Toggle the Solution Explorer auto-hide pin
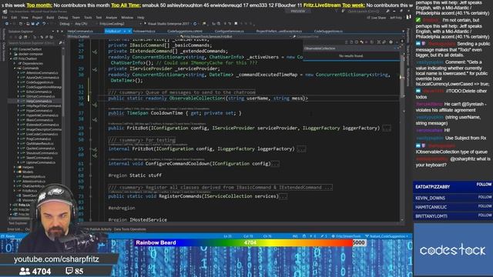 click(58, 32)
